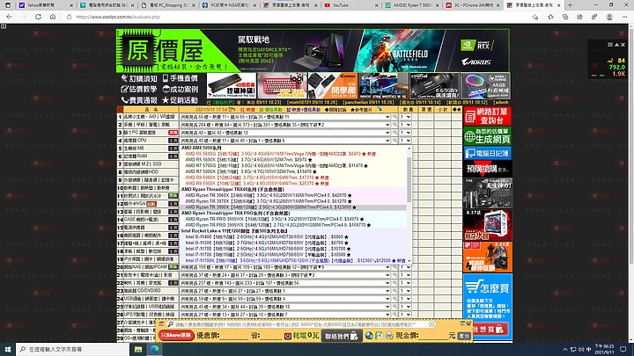Click the 重估 reset estimate button
This screenshot has height=356, width=634.
click(464, 336)
